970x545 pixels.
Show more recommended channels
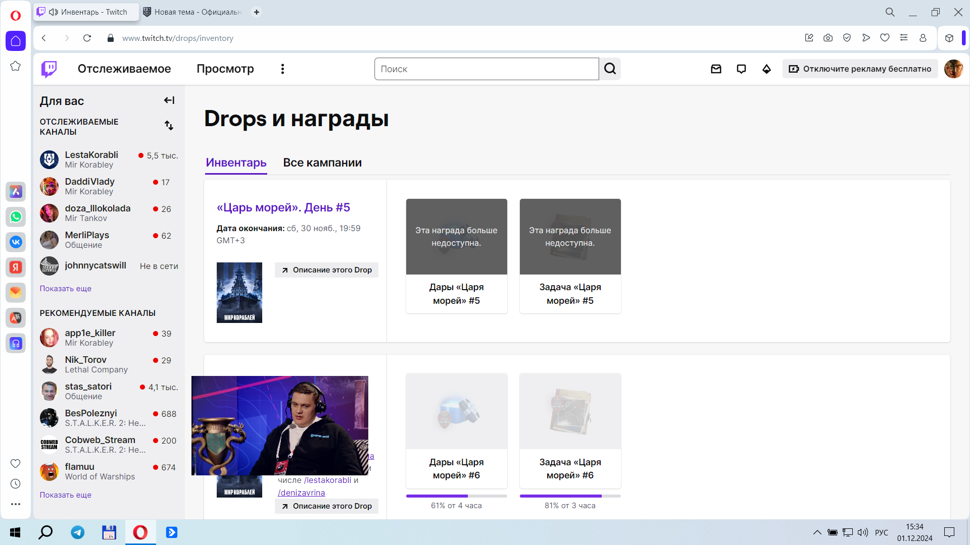66,495
